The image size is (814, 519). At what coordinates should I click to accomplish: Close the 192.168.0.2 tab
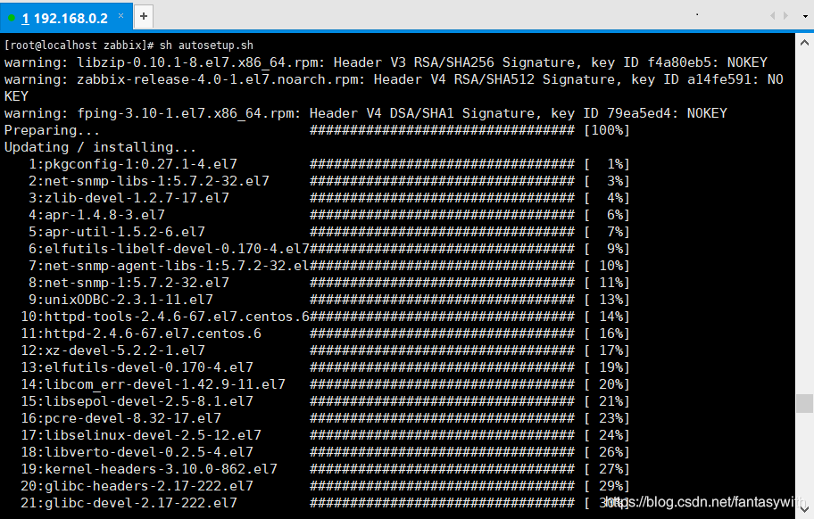tap(121, 15)
